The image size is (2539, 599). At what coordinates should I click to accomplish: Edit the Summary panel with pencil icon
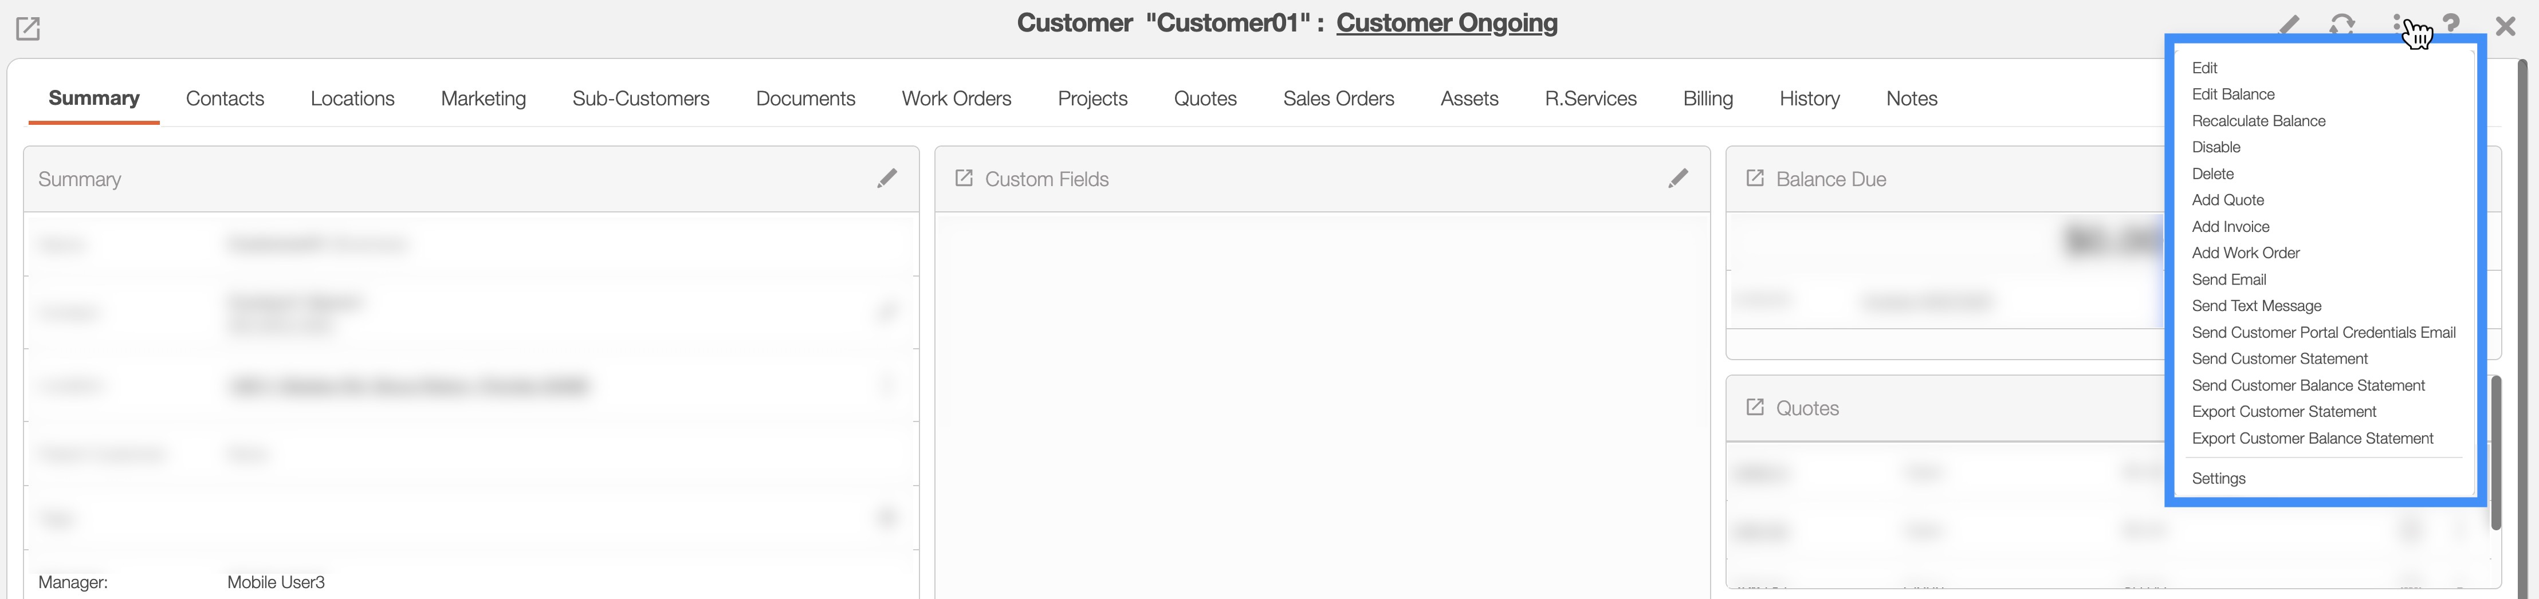tap(887, 178)
